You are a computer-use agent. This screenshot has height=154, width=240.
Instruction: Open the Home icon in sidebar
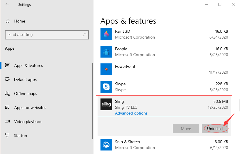8,21
